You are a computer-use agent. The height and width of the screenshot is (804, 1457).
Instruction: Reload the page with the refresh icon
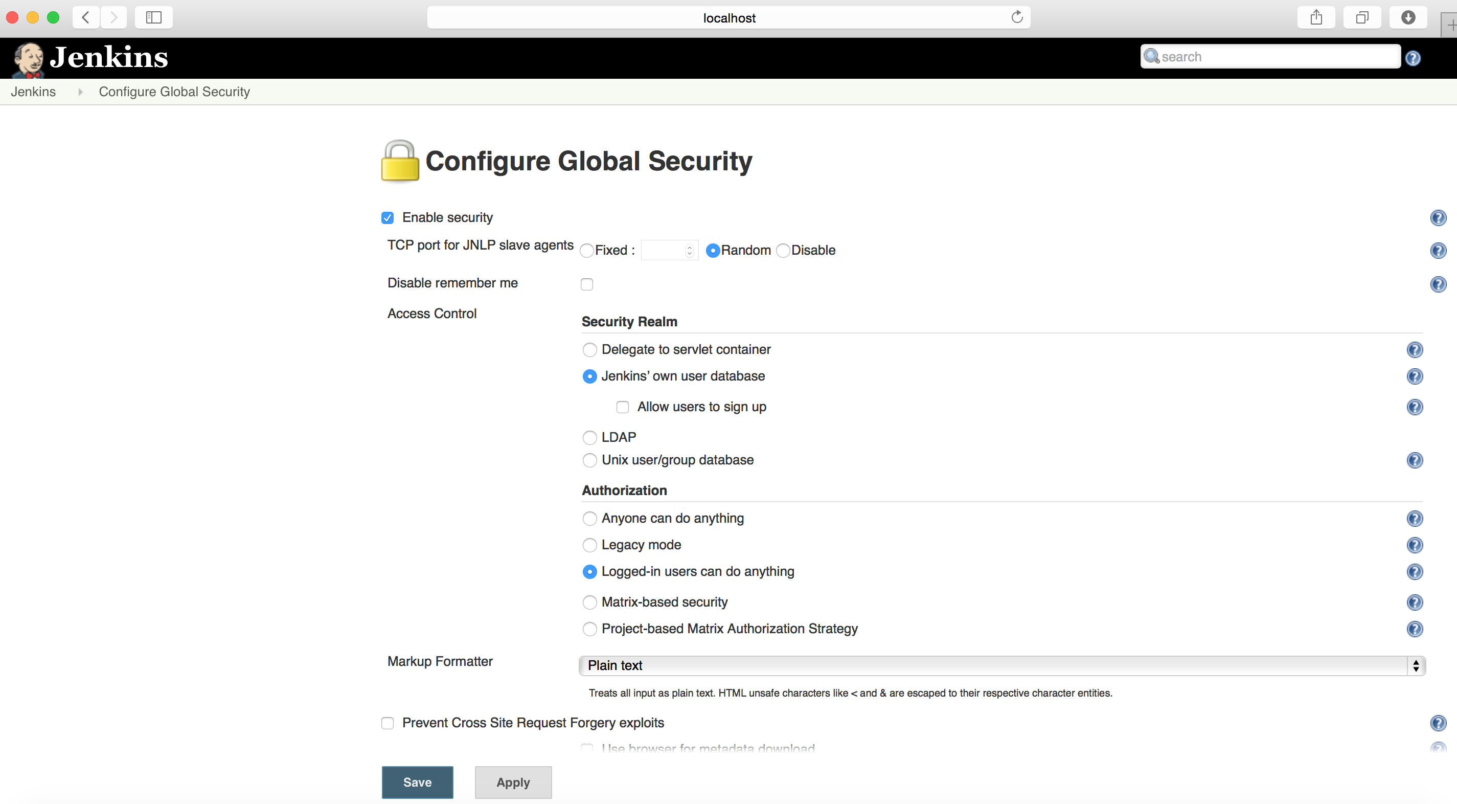(x=1016, y=17)
